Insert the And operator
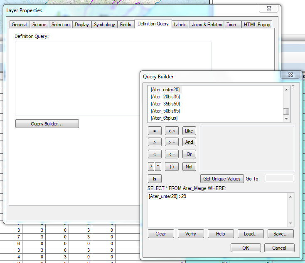Viewport: 305px width, 263px height. pos(189,142)
